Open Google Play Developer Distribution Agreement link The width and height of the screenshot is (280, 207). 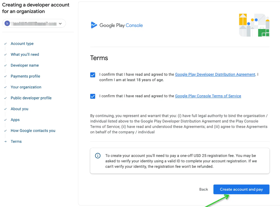215,74
